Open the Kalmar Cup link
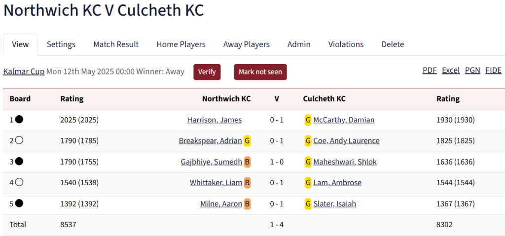Screen dimensions: 505x236 [x=24, y=71]
